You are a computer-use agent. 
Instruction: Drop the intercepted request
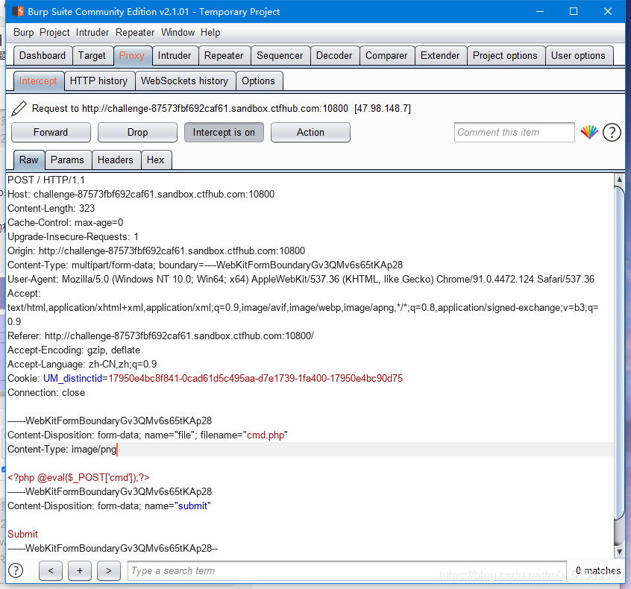coord(138,133)
